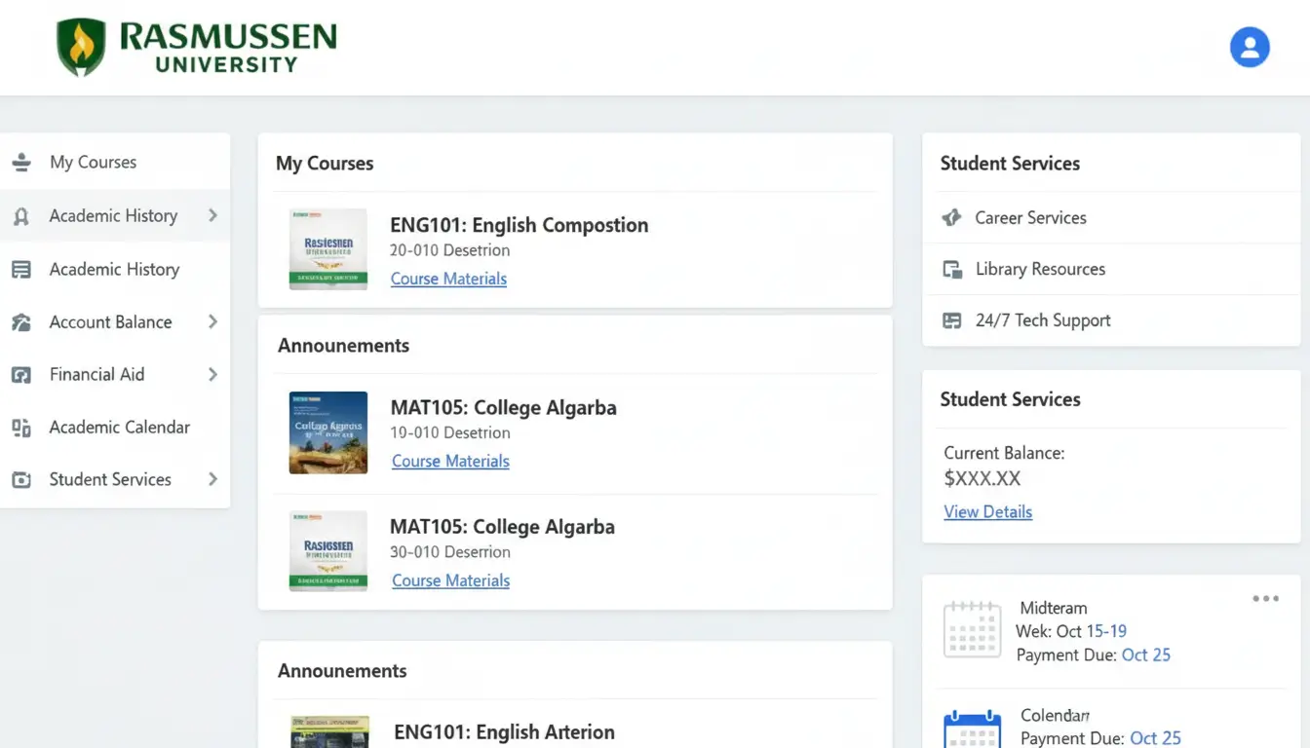Open Course Materials for ENG101 English Compostion

(448, 279)
